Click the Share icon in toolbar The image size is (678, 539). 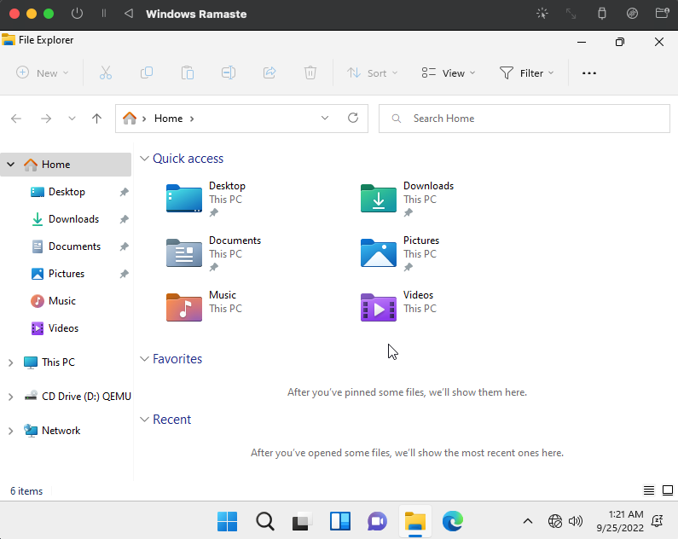point(269,72)
